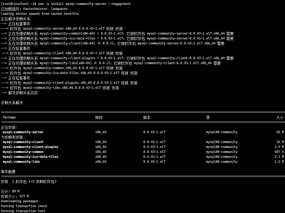Select dependency line 'mysql-community-client-plugins = 8.0.43-1.el7'
The width and height of the screenshot is (285, 213).
point(117,58)
